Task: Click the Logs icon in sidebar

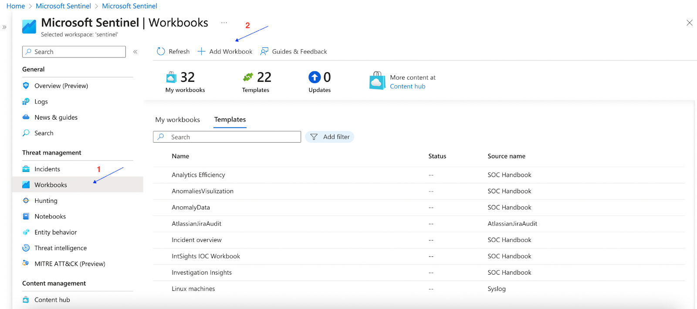Action: pos(26,101)
